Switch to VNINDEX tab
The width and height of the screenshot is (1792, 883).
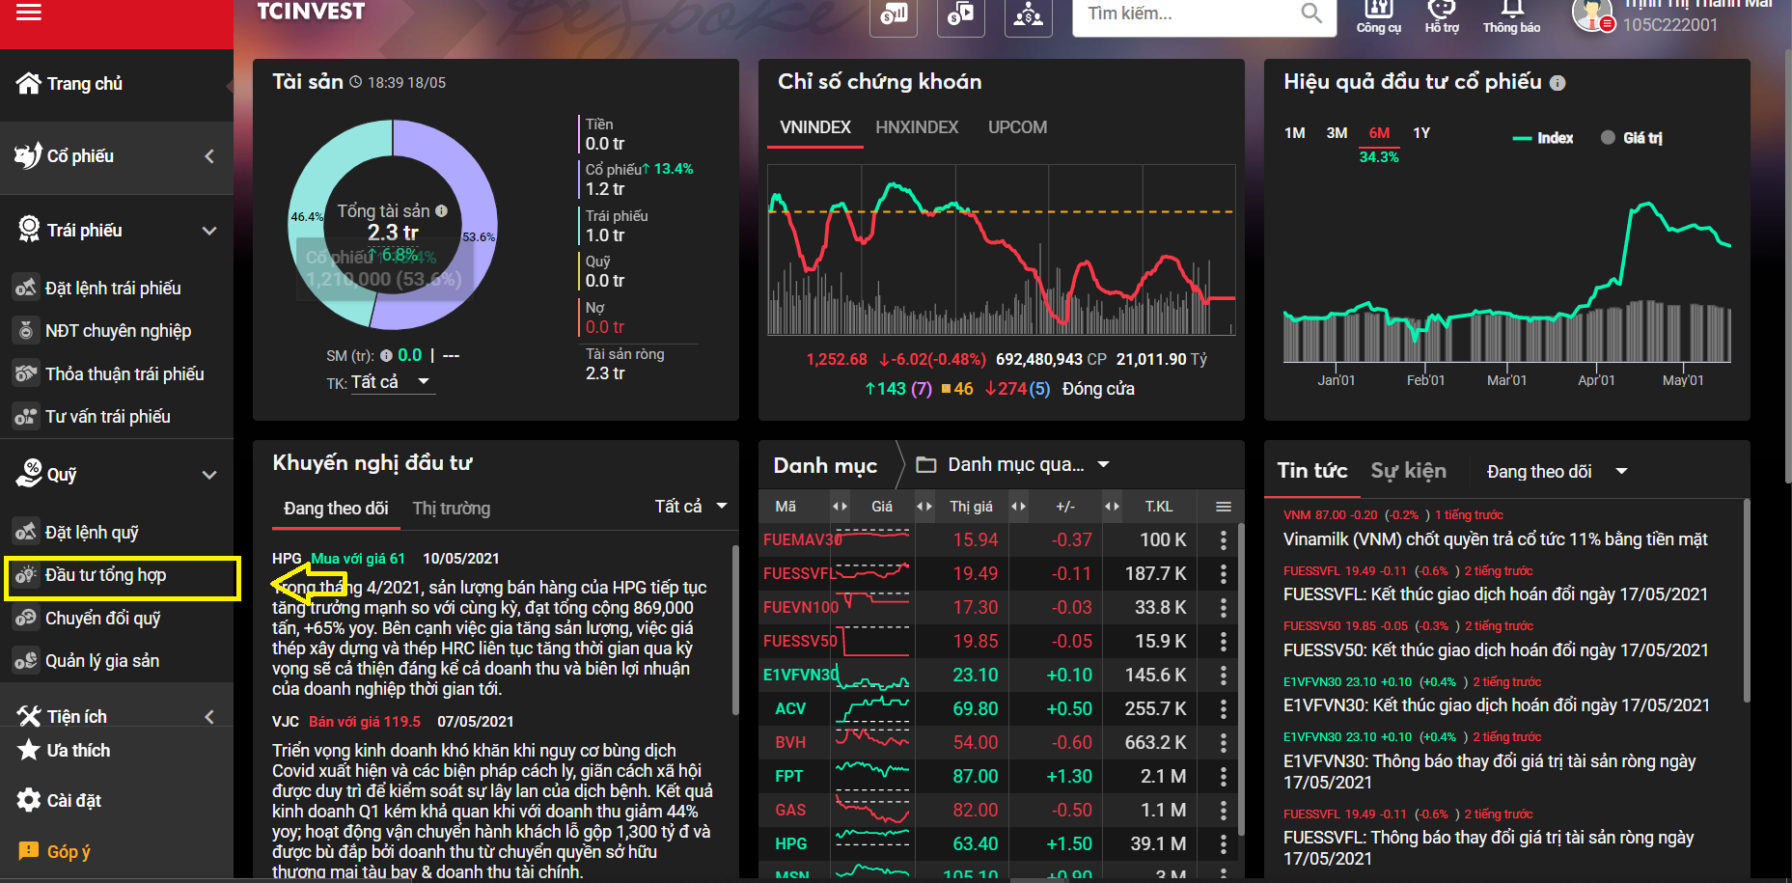[x=815, y=127]
